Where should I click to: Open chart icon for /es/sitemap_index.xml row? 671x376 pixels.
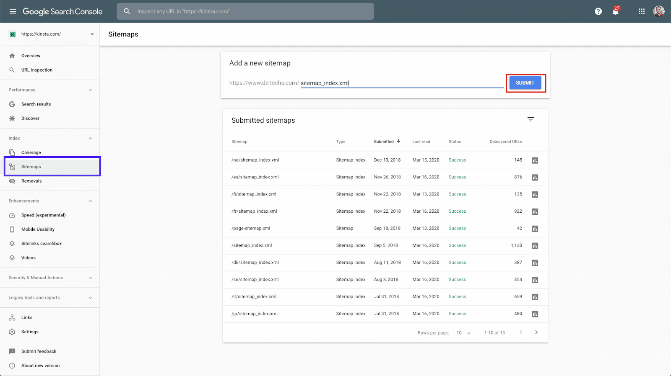pyautogui.click(x=535, y=178)
